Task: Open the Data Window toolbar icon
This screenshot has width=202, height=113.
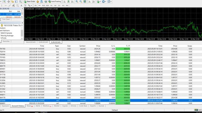Action: coord(9,2)
